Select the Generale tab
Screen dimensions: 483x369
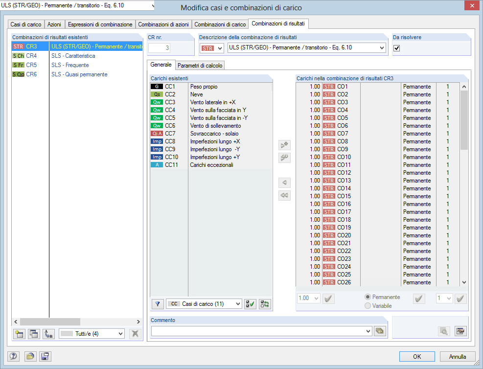pos(161,65)
